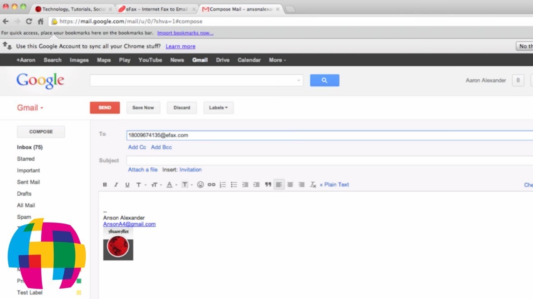This screenshot has height=299, width=533.
Task: Click the browser reload icon
Action: click(x=29, y=22)
